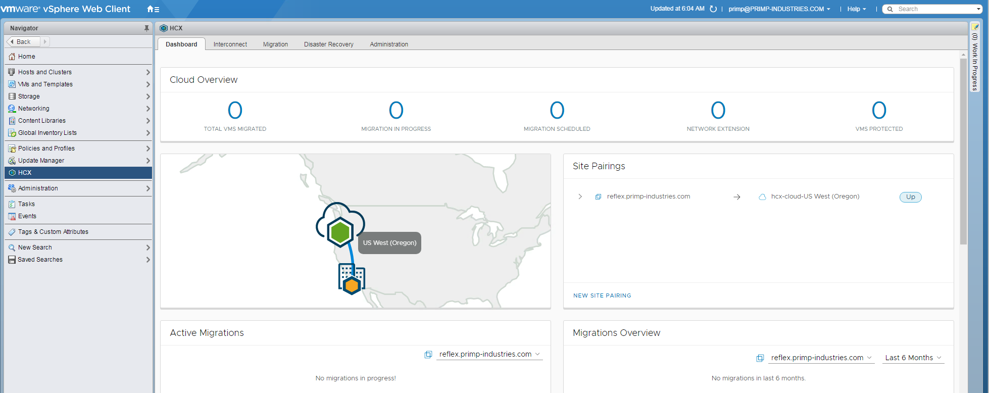Click the vertical scrollbar of dashboard
The width and height of the screenshot is (989, 393).
(x=963, y=152)
